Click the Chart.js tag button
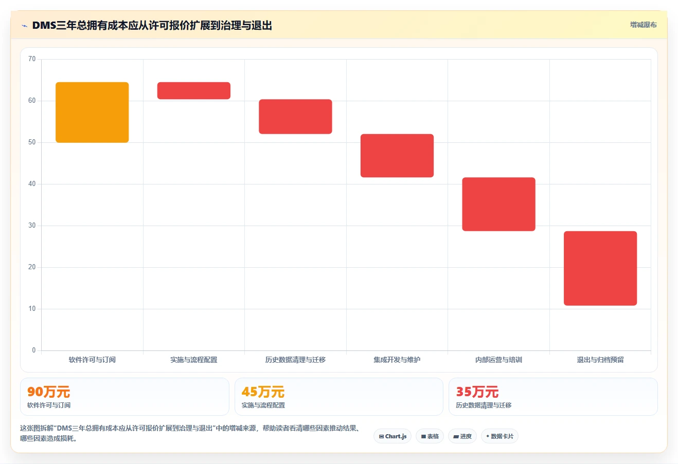Viewport: 678px width, 464px height. click(x=392, y=436)
